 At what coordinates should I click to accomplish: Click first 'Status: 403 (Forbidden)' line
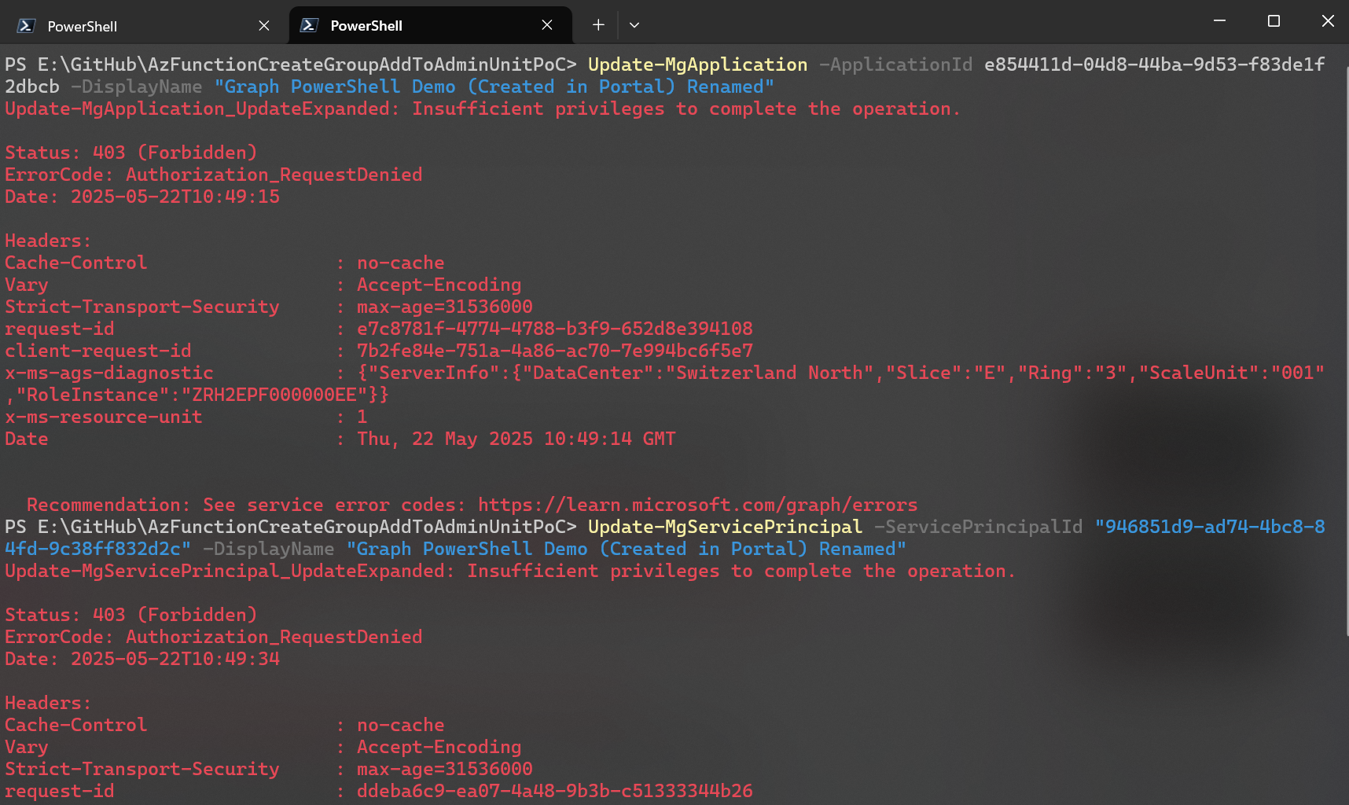tap(131, 153)
